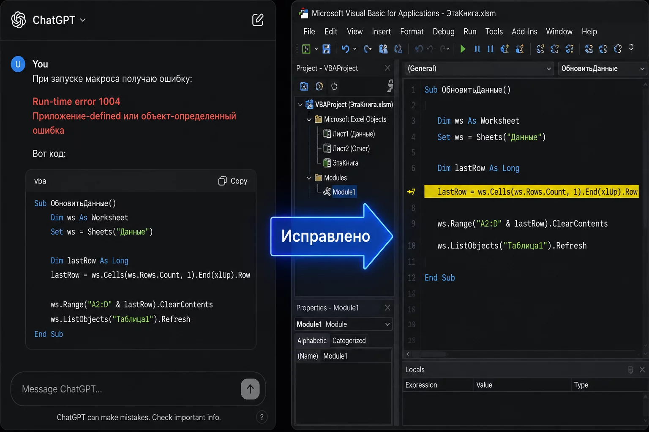Click the Modules folder icon in the tree
The height and width of the screenshot is (432, 649).
319,178
